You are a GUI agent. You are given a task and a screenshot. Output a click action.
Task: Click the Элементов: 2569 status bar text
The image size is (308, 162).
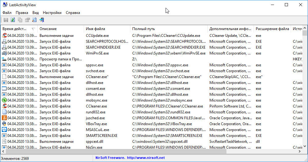15,159
